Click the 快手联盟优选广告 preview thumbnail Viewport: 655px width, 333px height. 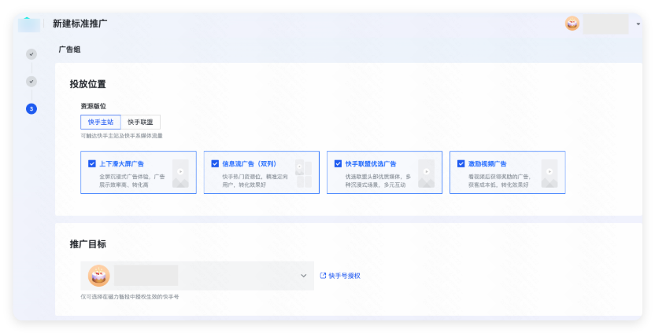coord(426,174)
